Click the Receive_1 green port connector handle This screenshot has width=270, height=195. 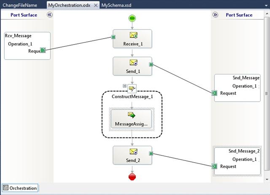click(113, 37)
